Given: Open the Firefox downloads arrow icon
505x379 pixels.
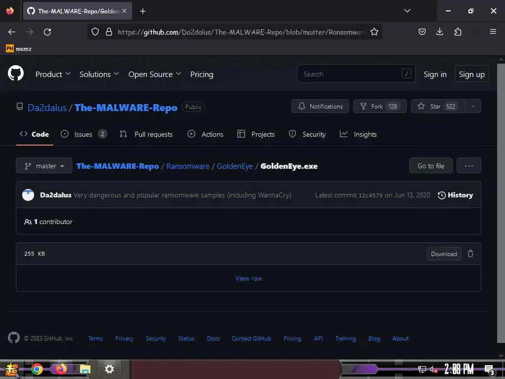Looking at the screenshot, I should tap(439, 32).
